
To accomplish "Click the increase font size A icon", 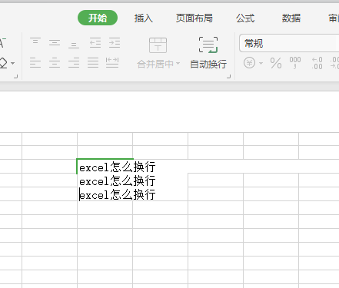I will [2, 43].
